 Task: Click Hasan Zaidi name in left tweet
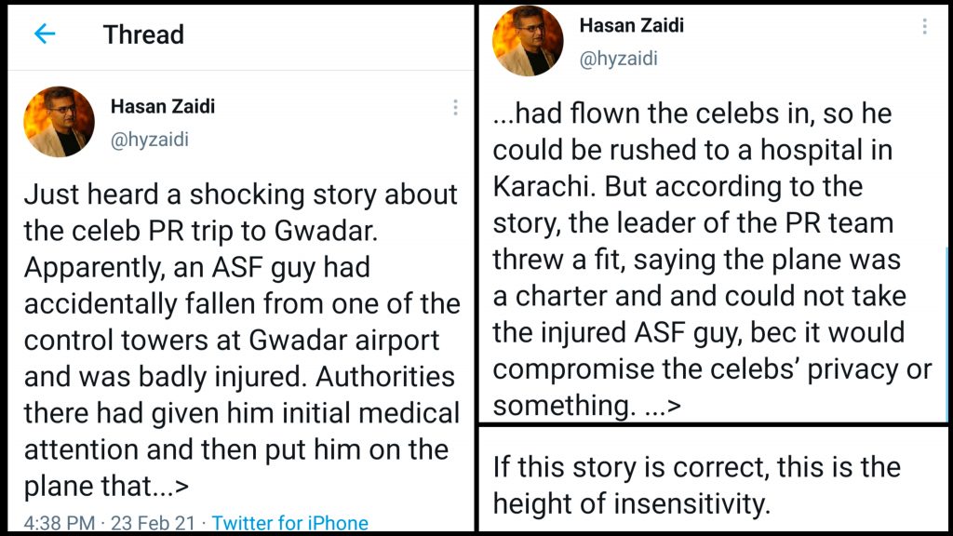163,106
